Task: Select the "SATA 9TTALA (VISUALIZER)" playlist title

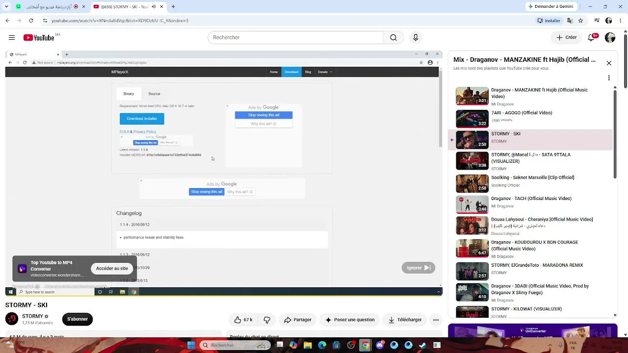Action: [x=531, y=158]
